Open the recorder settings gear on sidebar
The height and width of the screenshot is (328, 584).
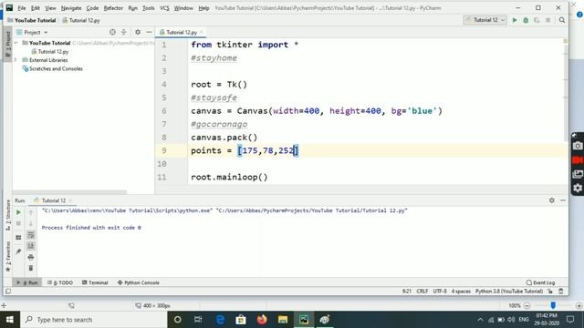click(578, 189)
